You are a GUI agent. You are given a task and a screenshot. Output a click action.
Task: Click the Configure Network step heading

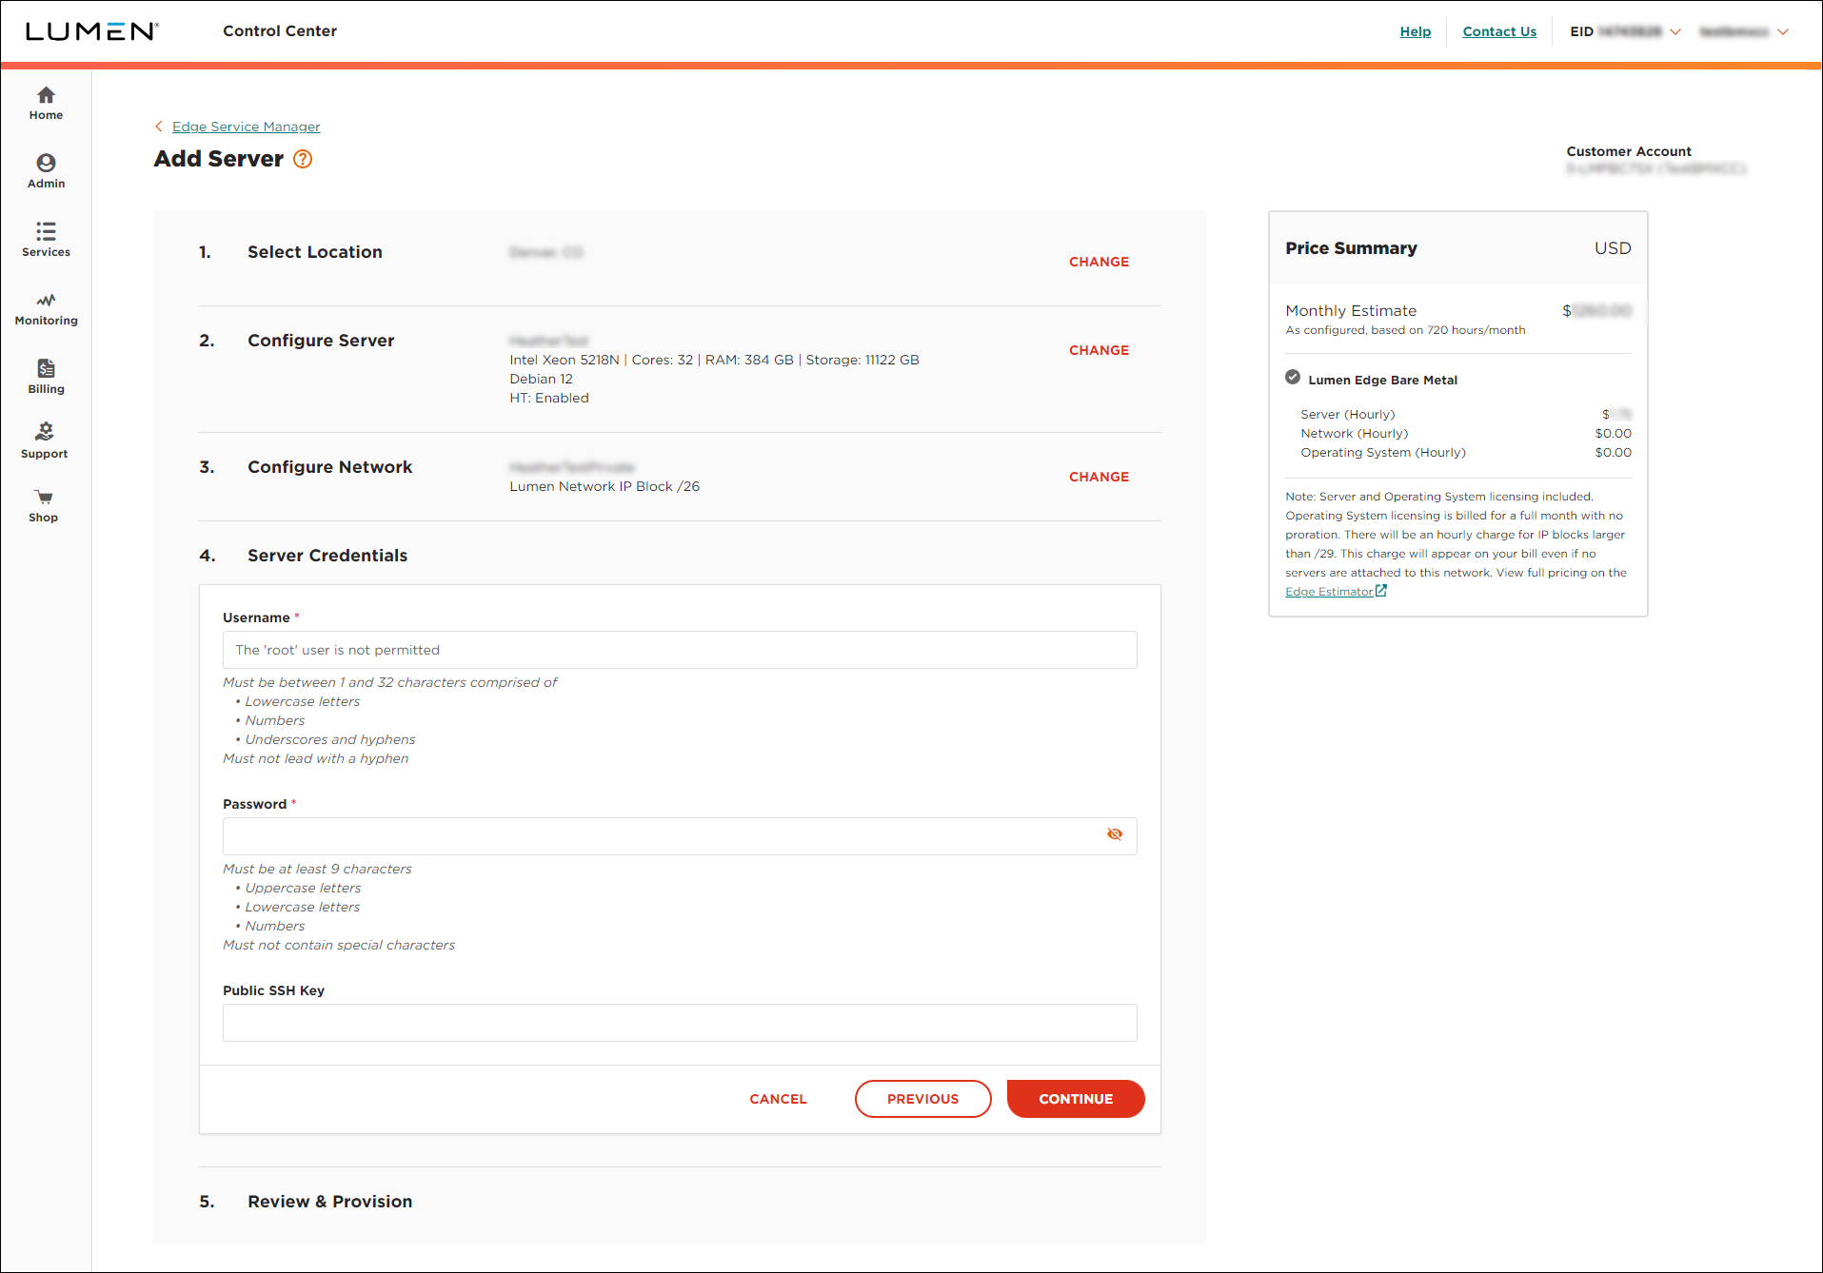click(329, 467)
